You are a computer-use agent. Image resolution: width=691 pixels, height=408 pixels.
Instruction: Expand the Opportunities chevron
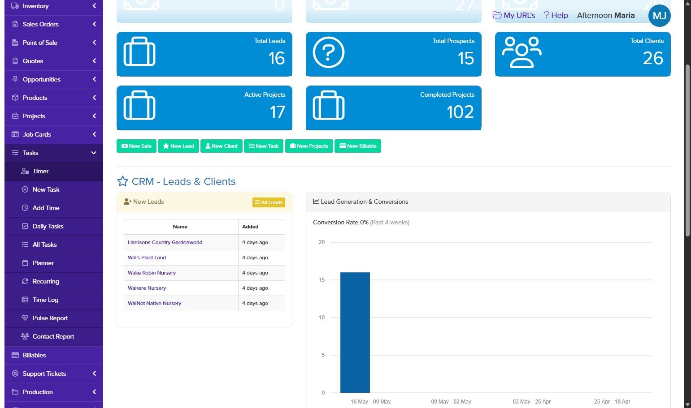(94, 79)
